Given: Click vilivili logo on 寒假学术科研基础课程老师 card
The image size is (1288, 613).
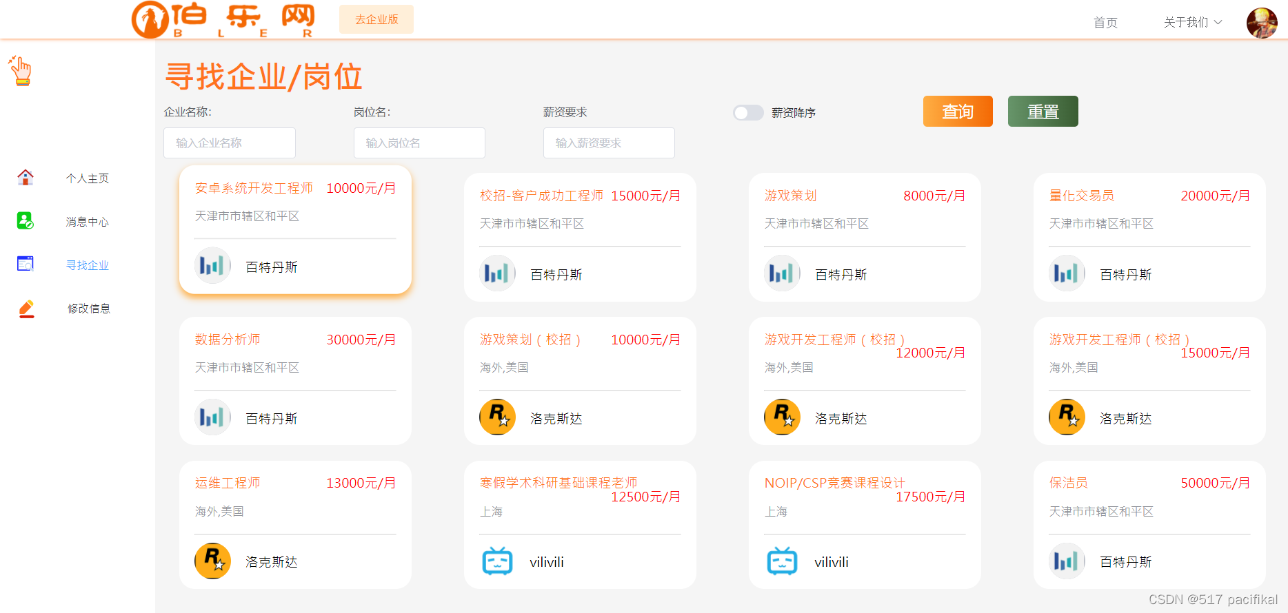Looking at the screenshot, I should (497, 561).
